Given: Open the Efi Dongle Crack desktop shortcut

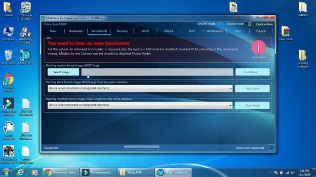Looking at the screenshot, I should (26, 11).
